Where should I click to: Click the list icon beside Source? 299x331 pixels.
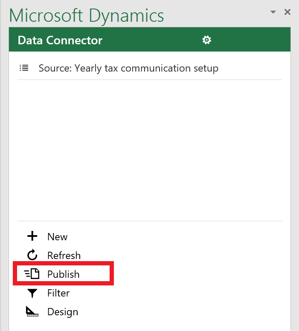[24, 68]
